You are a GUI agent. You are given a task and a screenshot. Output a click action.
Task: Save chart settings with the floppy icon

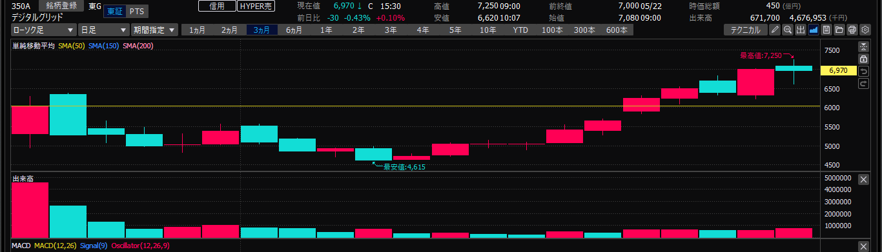pyautogui.click(x=826, y=30)
